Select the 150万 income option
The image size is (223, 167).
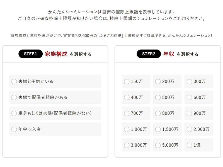(127, 82)
